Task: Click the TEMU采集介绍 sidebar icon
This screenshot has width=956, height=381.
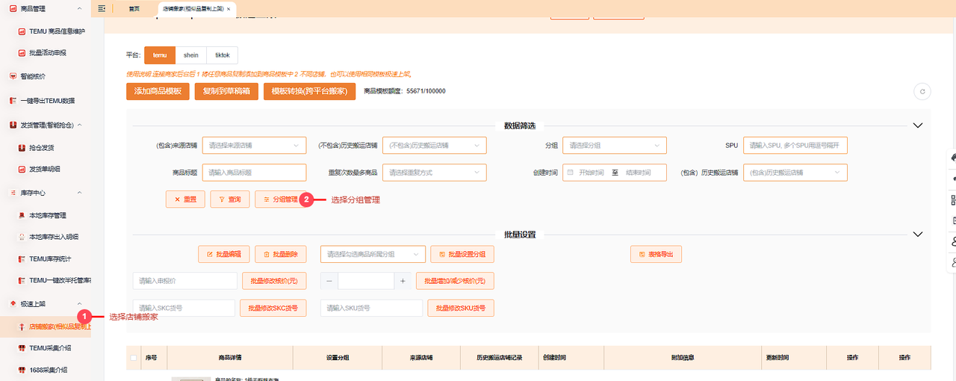Action: [x=22, y=348]
